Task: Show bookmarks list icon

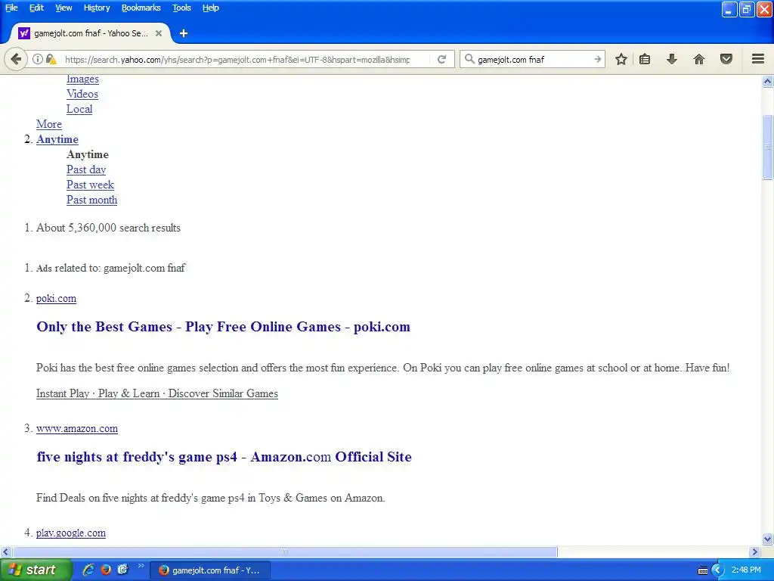Action: (645, 59)
